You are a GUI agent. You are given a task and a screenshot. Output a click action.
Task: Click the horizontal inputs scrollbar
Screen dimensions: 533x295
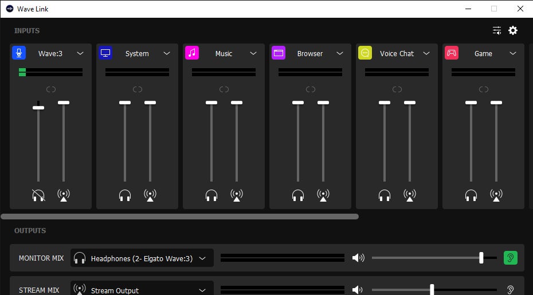pyautogui.click(x=179, y=217)
